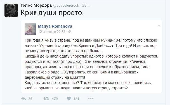Open the tweet's 23 ч. timestamp
Screen dimensions: 170x105
[86, 5]
